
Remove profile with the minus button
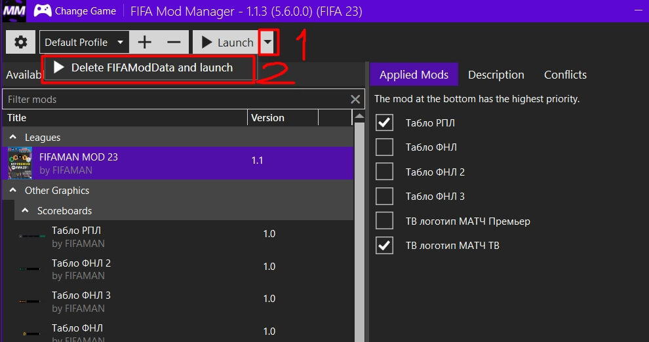click(174, 42)
